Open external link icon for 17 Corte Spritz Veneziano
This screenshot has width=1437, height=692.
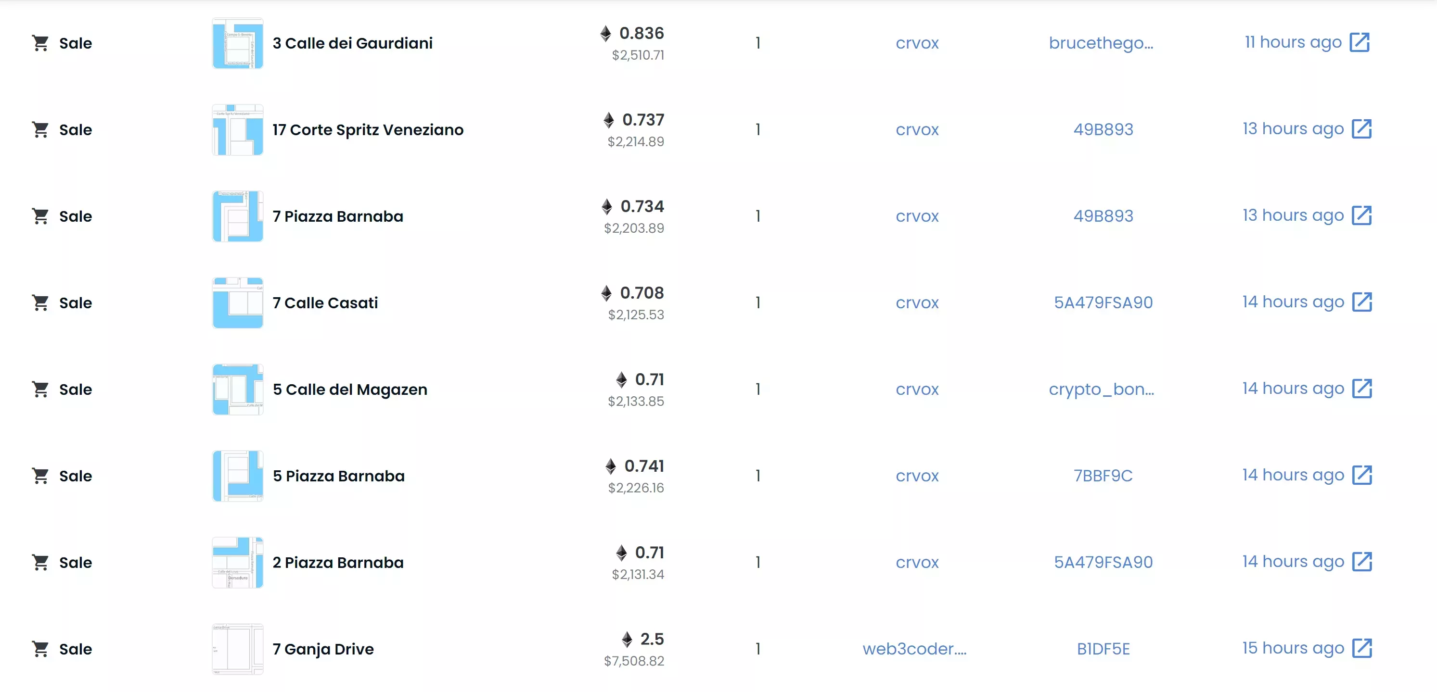(1361, 129)
